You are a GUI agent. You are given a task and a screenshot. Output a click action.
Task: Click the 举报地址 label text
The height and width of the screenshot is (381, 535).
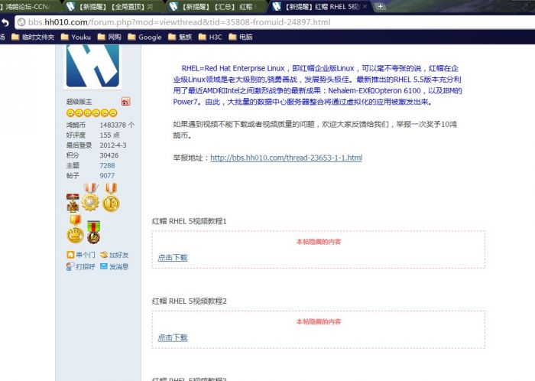tap(191, 158)
